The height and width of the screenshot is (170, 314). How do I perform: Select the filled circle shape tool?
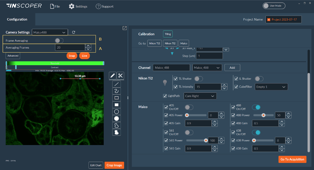[x=117, y=119]
